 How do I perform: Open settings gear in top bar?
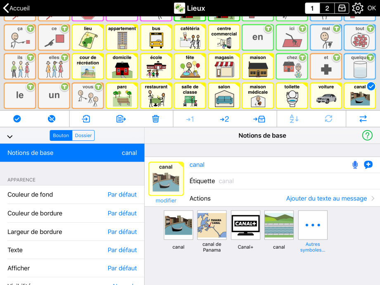click(x=357, y=8)
